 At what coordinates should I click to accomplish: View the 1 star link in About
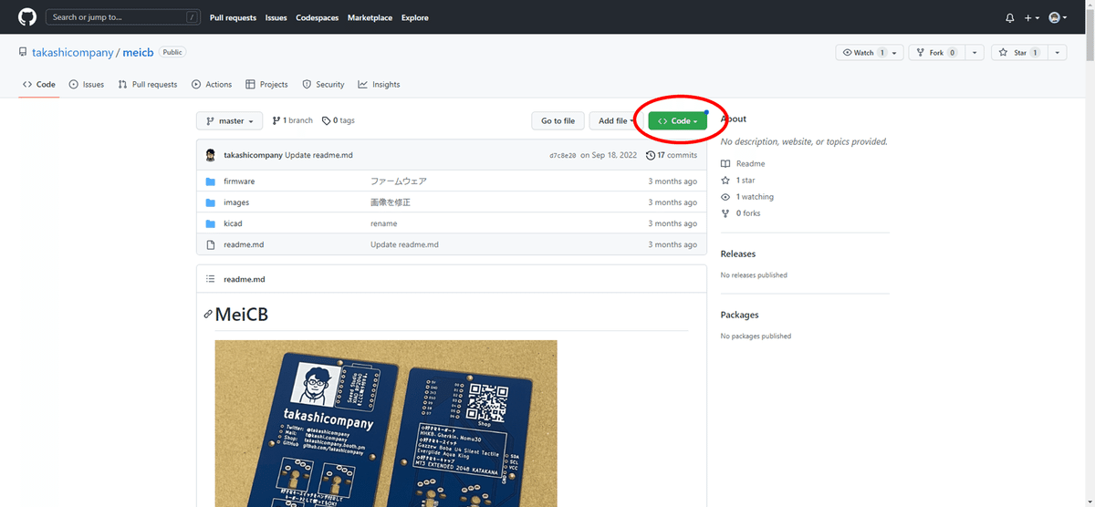click(x=738, y=181)
